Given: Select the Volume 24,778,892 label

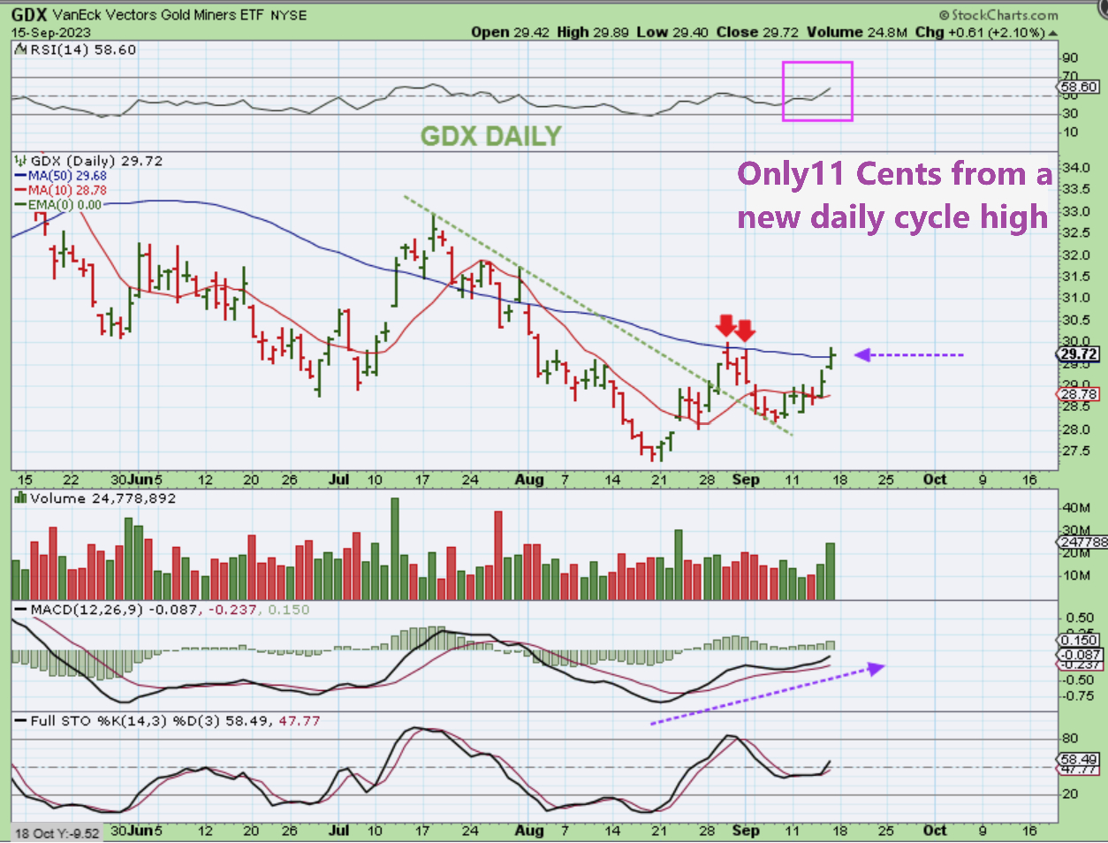Looking at the screenshot, I should pyautogui.click(x=103, y=498).
